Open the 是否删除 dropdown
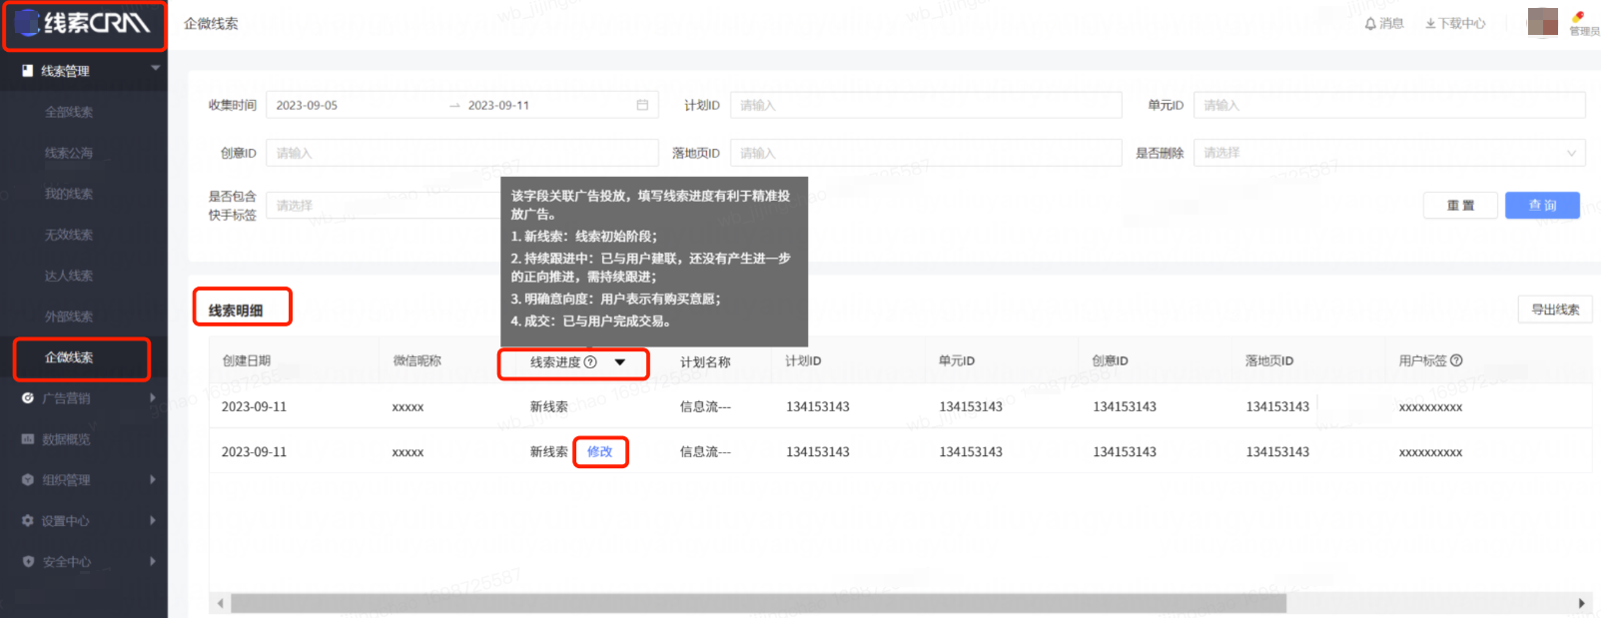The width and height of the screenshot is (1601, 618). (x=1389, y=153)
